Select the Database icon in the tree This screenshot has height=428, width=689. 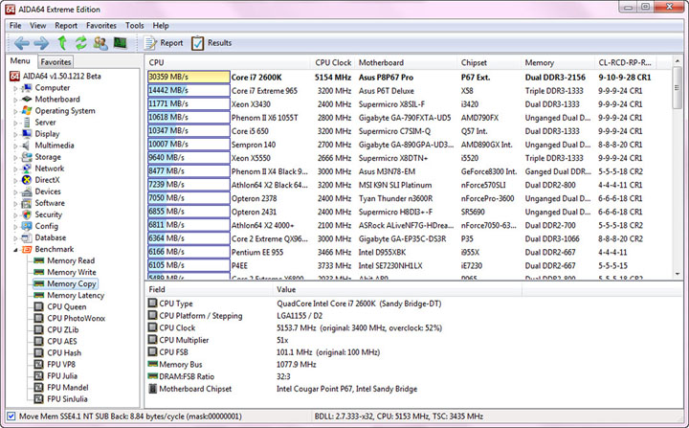[27, 237]
